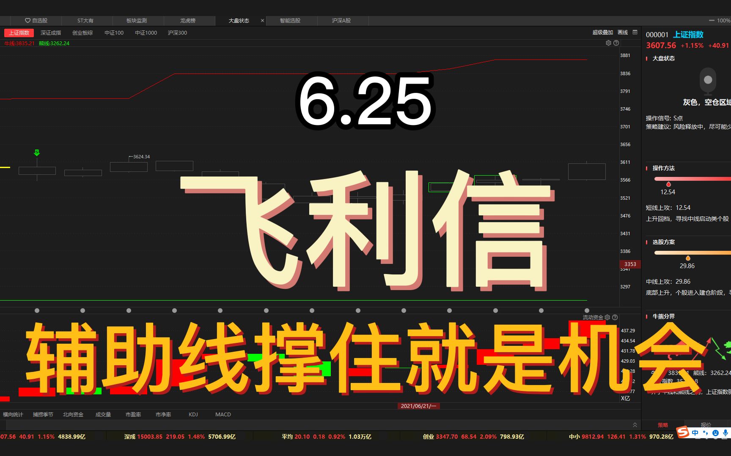The image size is (731, 456).
Task: Click the 3353 price axis tag
Action: (630, 264)
